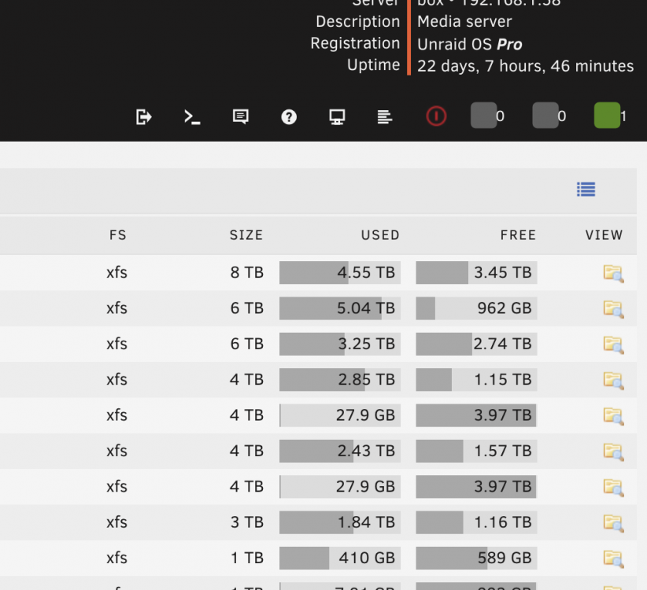Open the system log icon
This screenshot has height=590, width=647.
[x=385, y=117]
